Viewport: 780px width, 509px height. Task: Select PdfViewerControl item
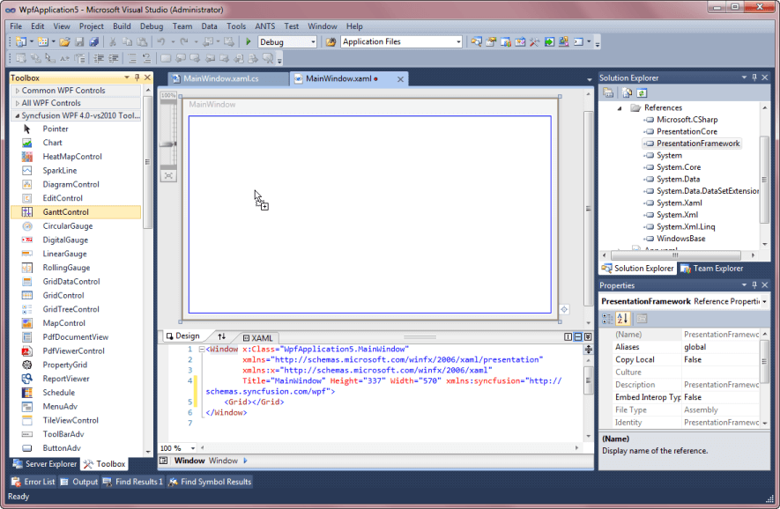[74, 351]
